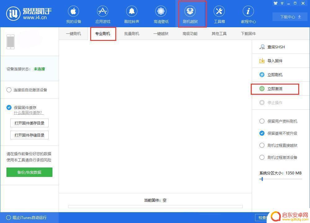Screen dimensions: 310x223
Task: Click 立即激活 label text
Action: pyautogui.click(x=275, y=89)
